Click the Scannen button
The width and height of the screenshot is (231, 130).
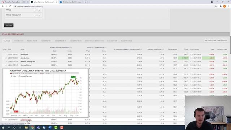[x=9, y=25]
